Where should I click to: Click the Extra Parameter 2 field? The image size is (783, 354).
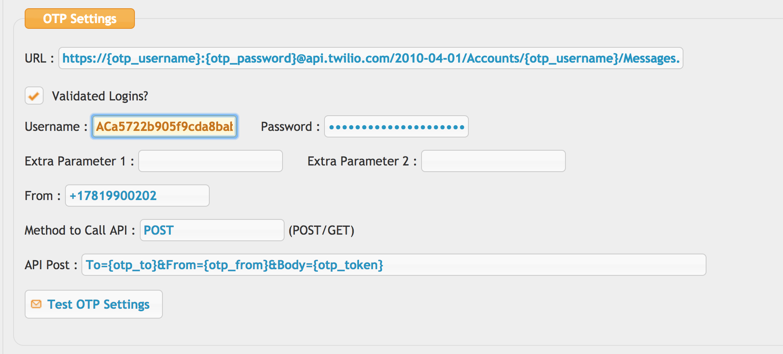tap(493, 161)
